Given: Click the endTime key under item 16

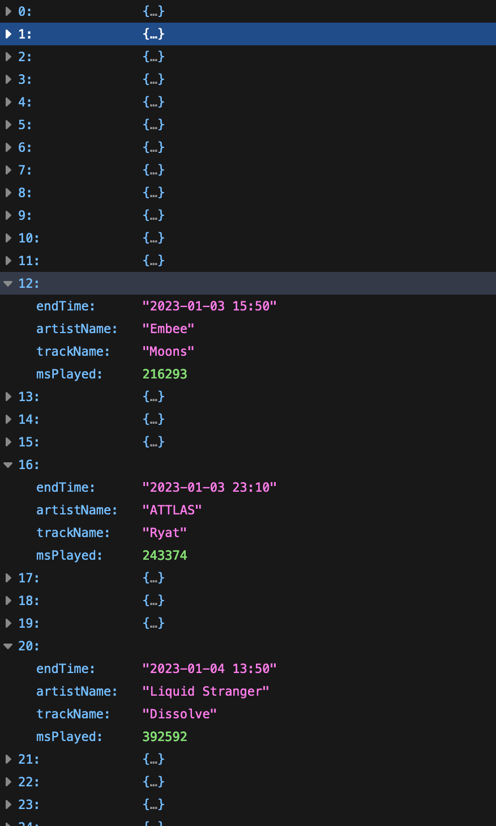Looking at the screenshot, I should [66, 487].
